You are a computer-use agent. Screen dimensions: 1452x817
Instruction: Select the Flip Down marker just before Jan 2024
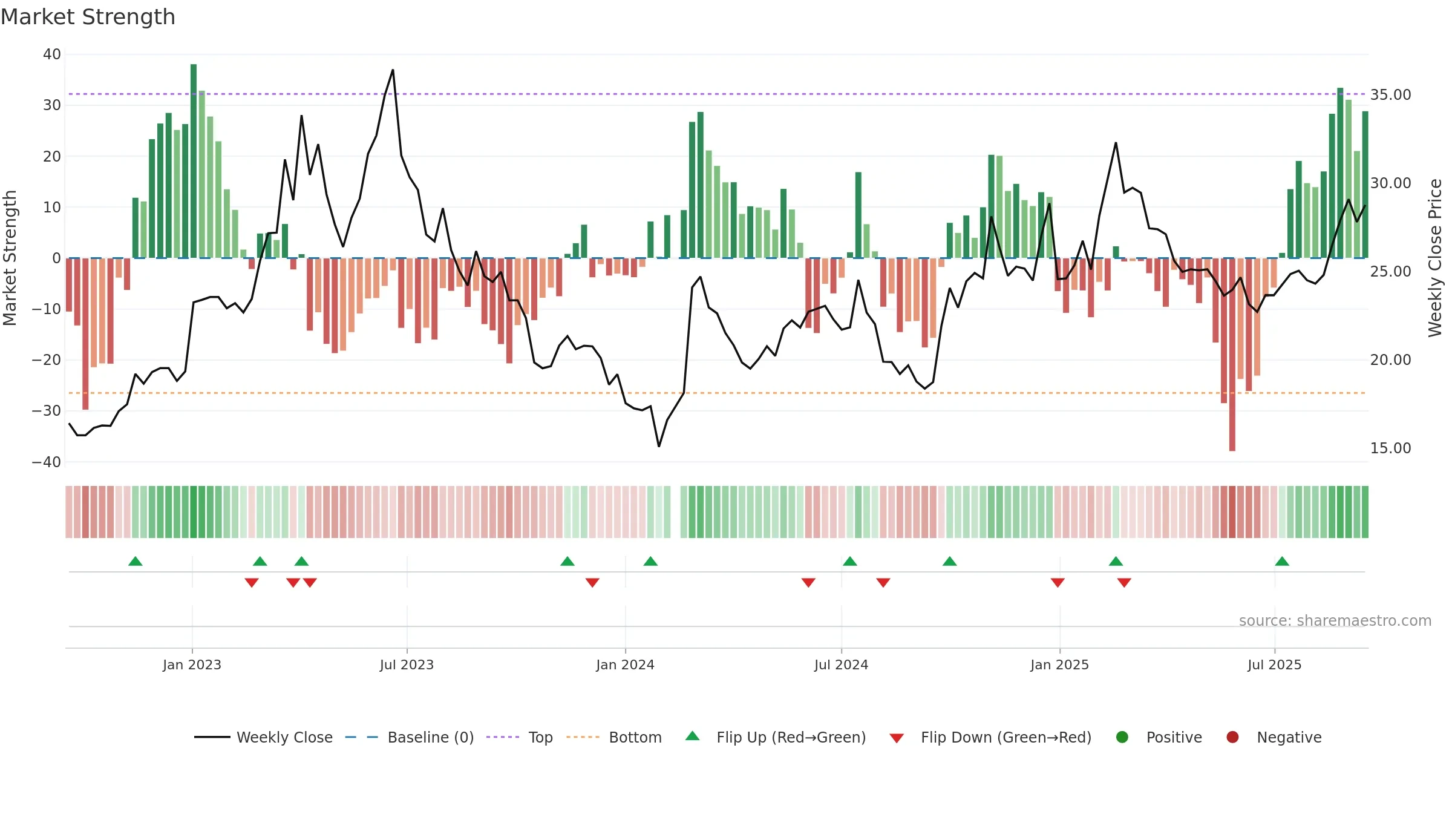click(592, 583)
